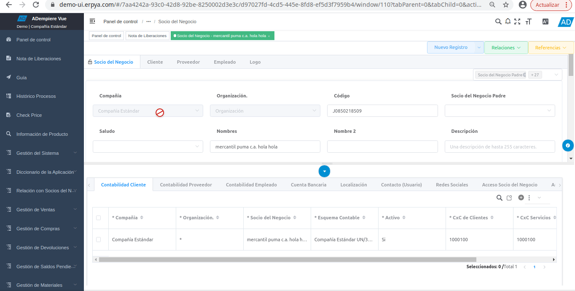Open Gestión de Ventas in the sidebar

[36, 210]
